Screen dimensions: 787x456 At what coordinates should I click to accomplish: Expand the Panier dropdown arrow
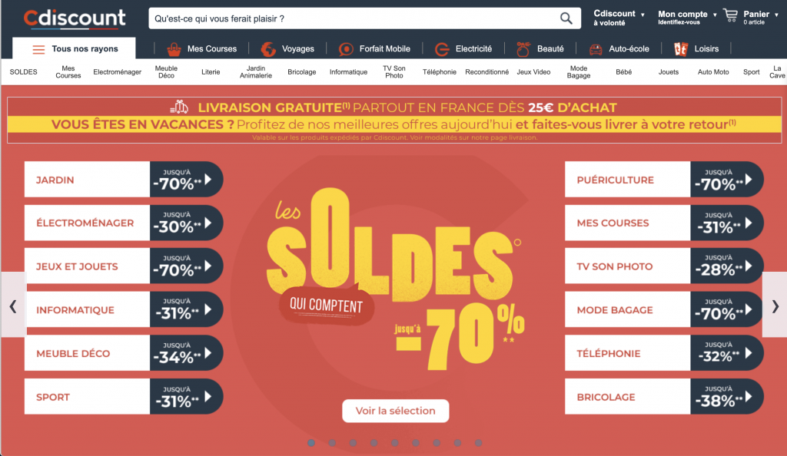click(776, 15)
